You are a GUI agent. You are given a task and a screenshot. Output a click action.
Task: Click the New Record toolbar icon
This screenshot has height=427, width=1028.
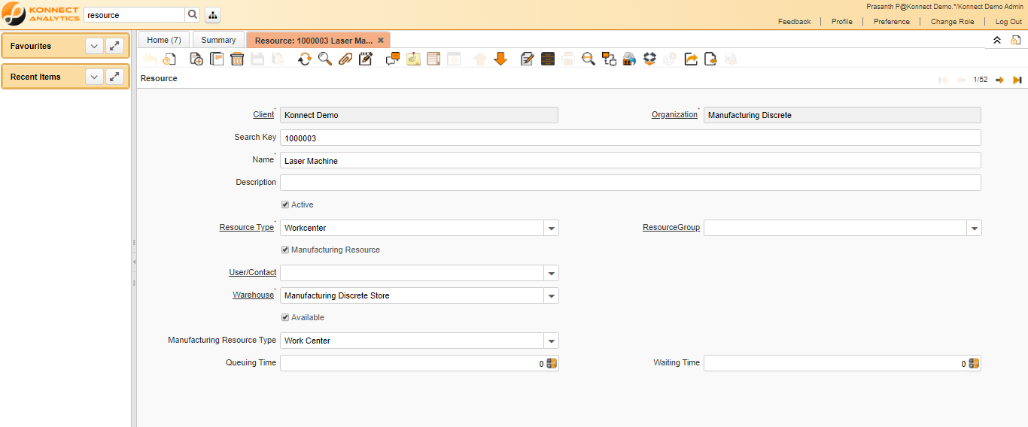[x=196, y=59]
